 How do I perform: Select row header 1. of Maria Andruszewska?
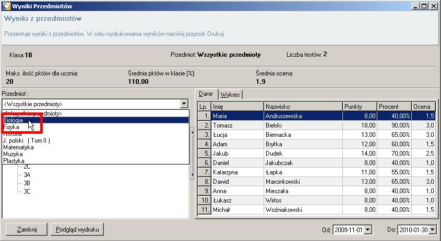click(x=204, y=116)
